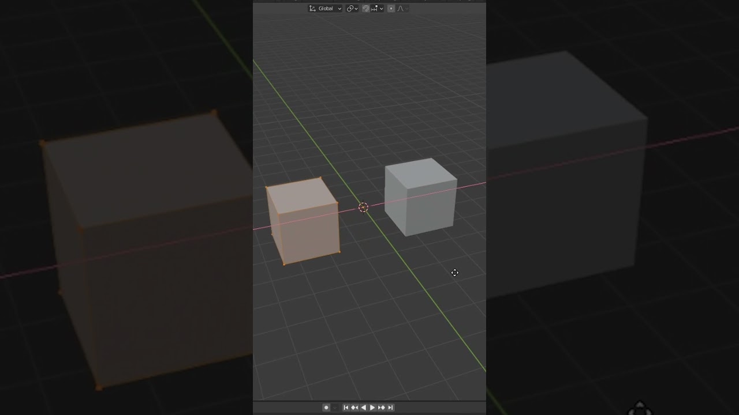
Task: Jump to the end frame
Action: coord(390,408)
